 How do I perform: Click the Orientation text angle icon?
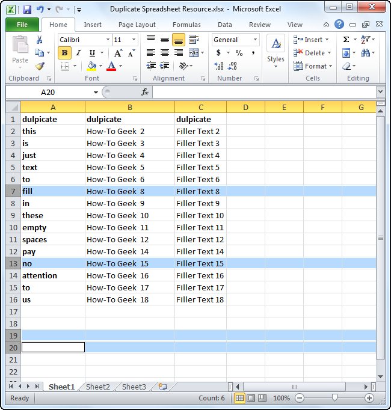coord(183,66)
